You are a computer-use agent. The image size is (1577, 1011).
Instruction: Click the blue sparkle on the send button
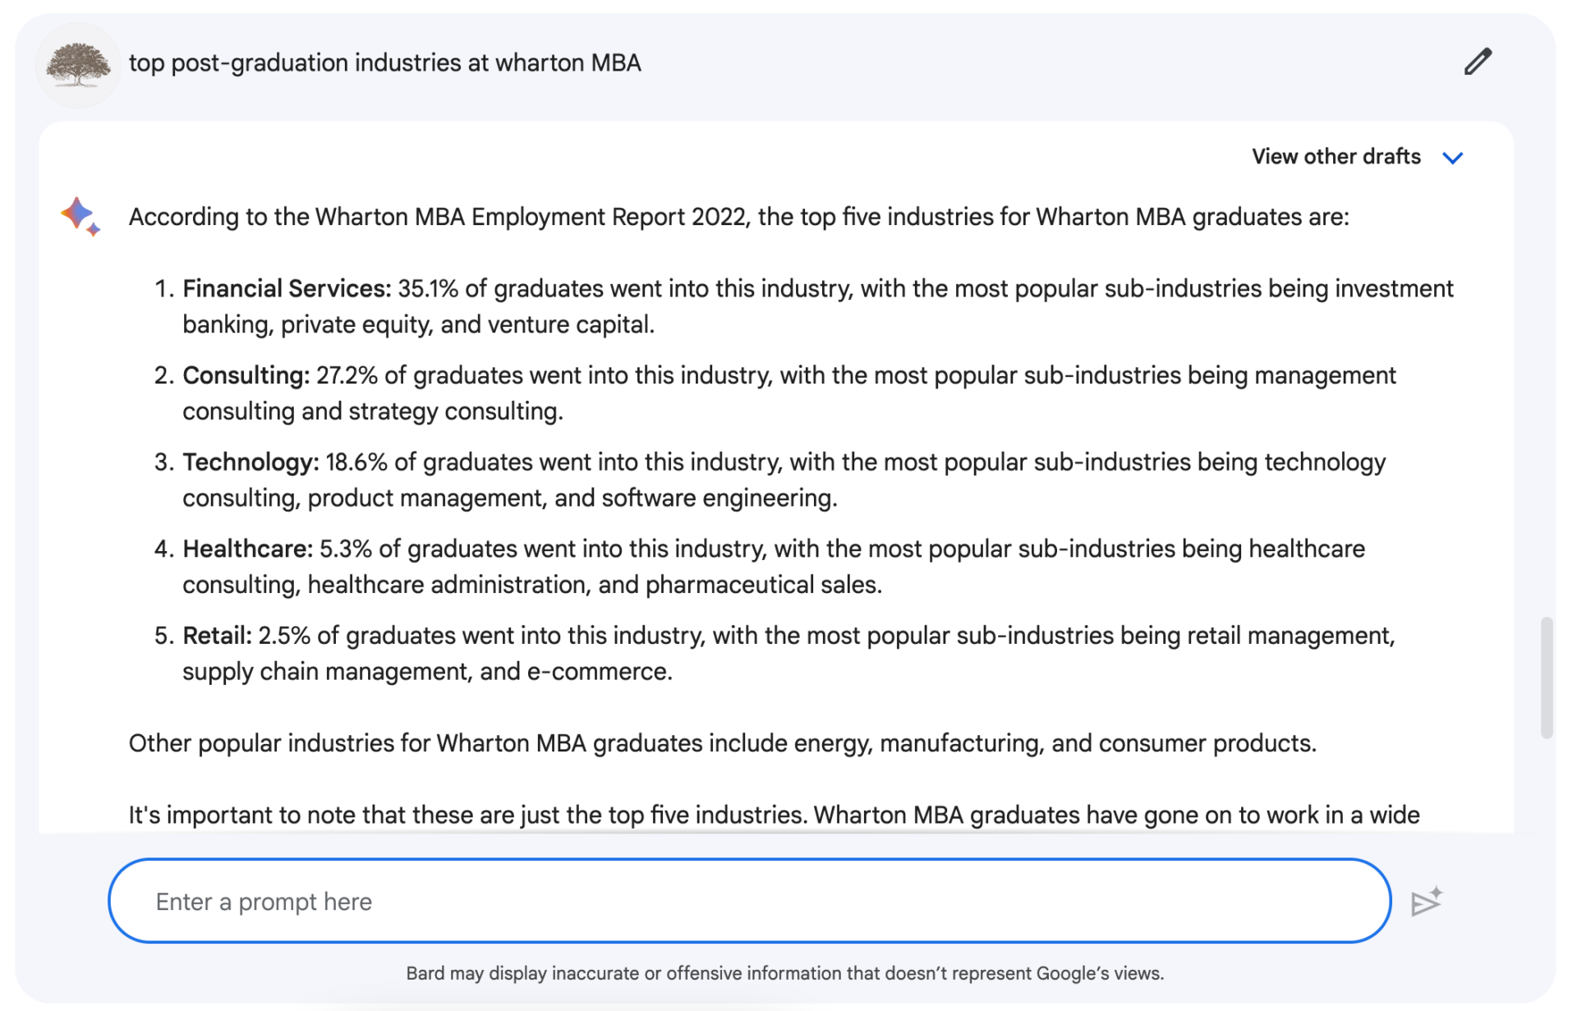(1436, 890)
